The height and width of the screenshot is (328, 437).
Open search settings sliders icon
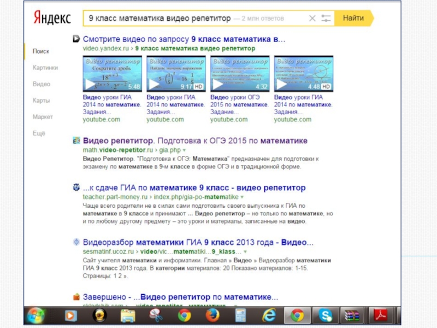[326, 19]
